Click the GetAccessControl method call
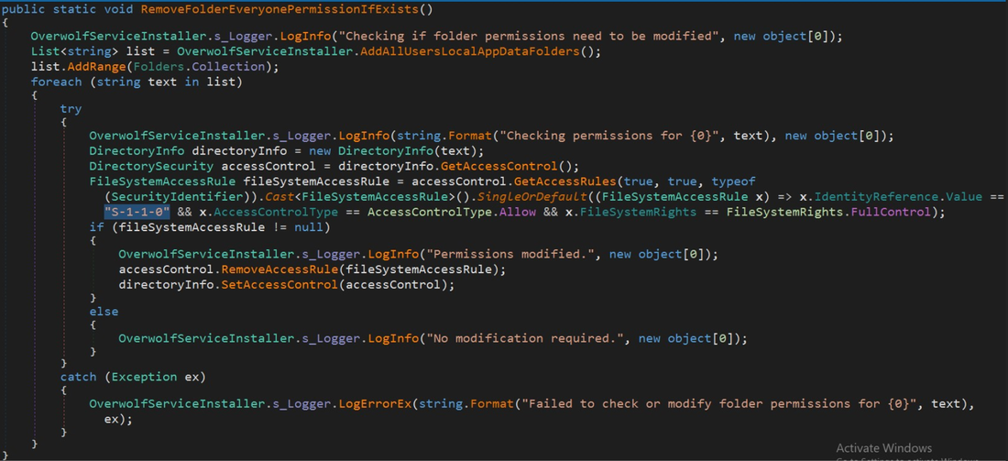This screenshot has height=461, width=1008. (x=499, y=167)
